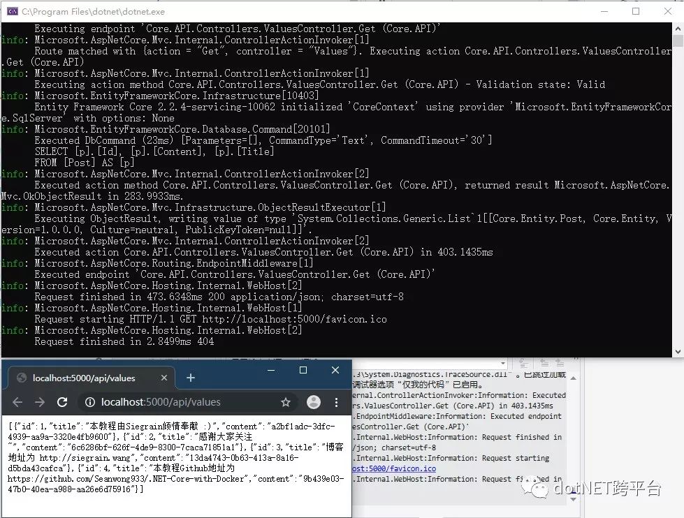Viewport: 684px width, 518px height.
Task: Go forward in the browser
Action: point(40,402)
